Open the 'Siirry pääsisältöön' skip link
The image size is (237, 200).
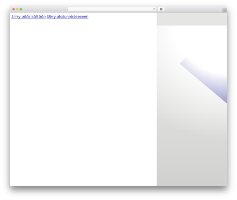coord(28,17)
